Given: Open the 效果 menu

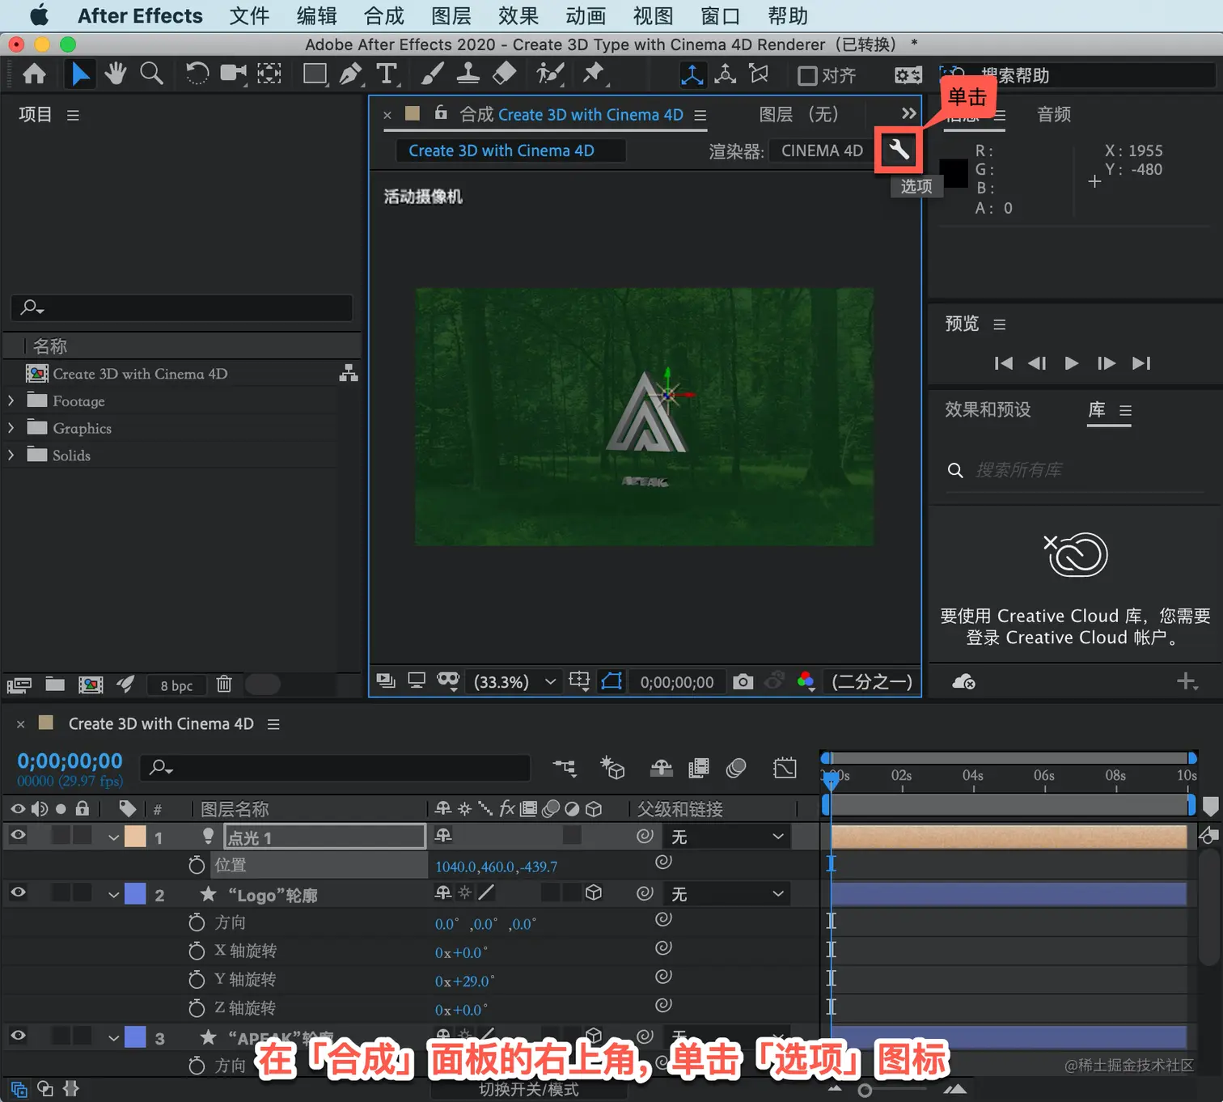Looking at the screenshot, I should pos(518,16).
